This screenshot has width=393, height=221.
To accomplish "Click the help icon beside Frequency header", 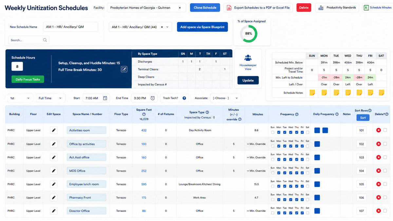I will pyautogui.click(x=297, y=114).
